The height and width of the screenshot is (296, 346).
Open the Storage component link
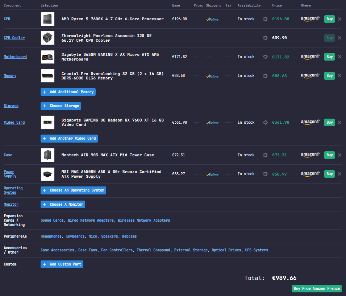(x=11, y=106)
